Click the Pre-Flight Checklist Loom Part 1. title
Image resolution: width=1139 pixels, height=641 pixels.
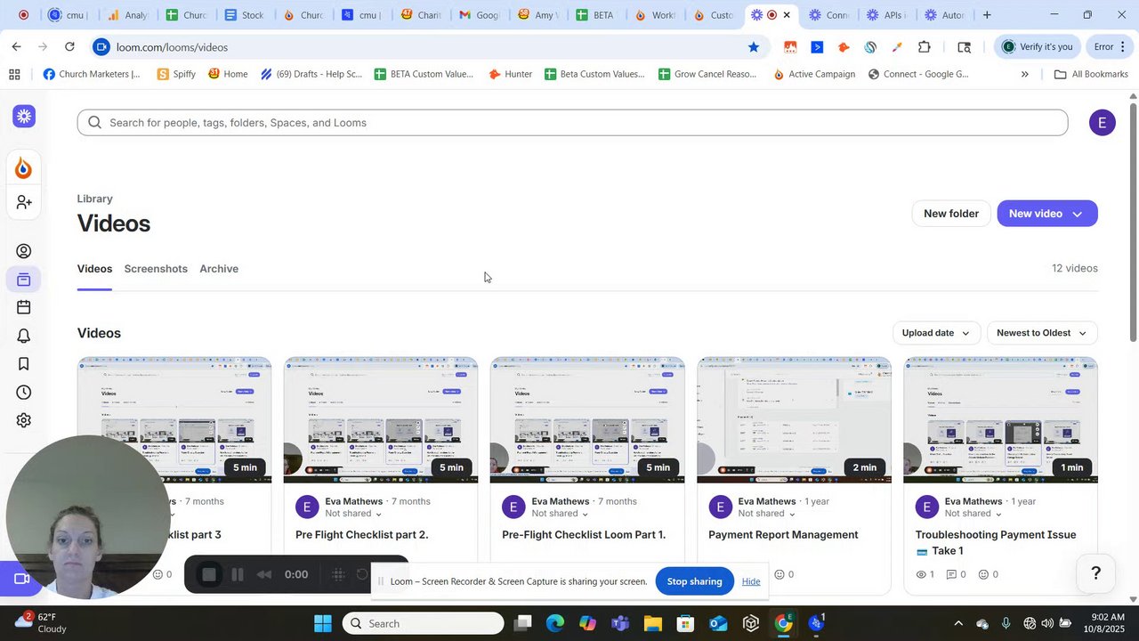[x=584, y=535]
